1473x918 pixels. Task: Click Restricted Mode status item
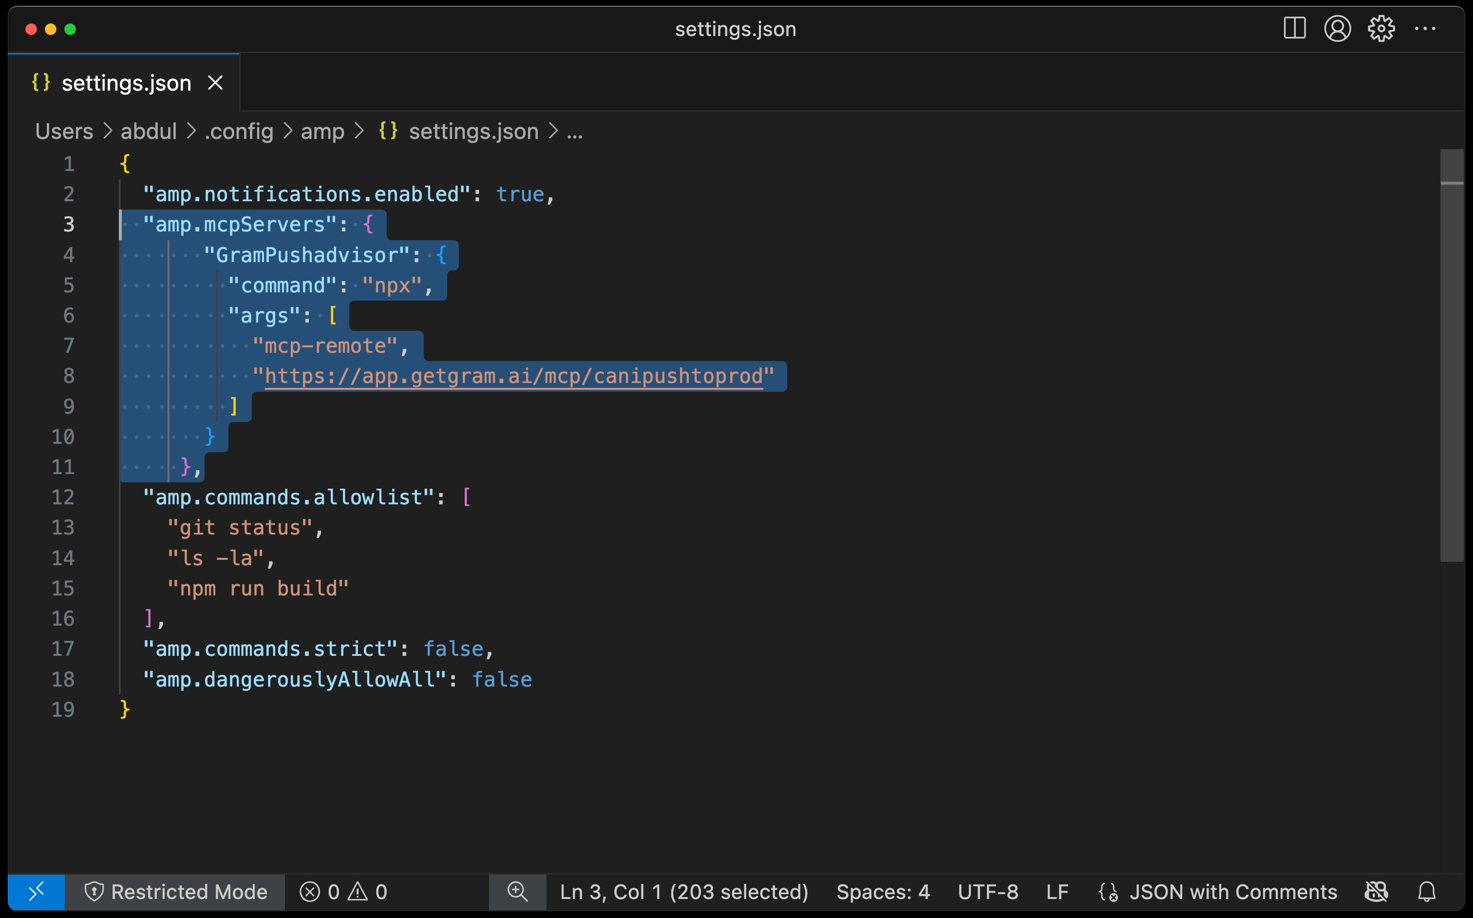pyautogui.click(x=175, y=891)
